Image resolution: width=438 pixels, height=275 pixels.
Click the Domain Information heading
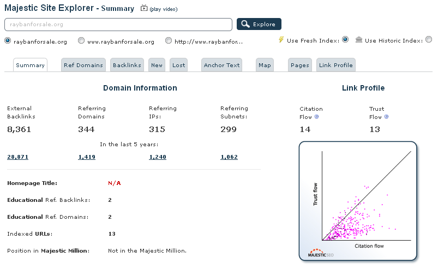pyautogui.click(x=140, y=88)
